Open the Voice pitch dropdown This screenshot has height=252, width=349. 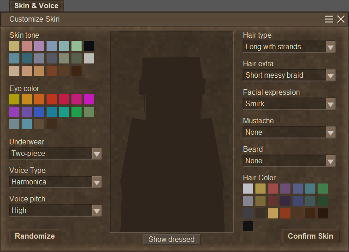point(55,211)
